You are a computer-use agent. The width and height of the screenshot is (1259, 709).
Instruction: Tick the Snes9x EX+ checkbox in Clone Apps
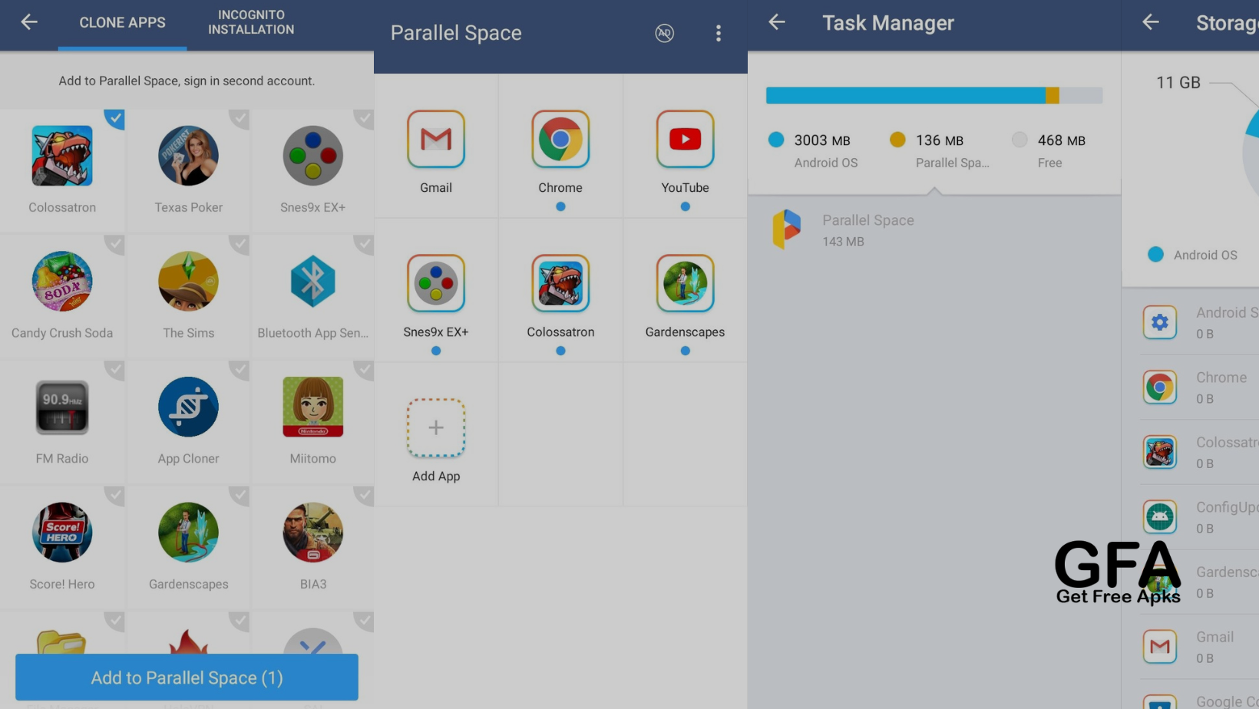[364, 118]
